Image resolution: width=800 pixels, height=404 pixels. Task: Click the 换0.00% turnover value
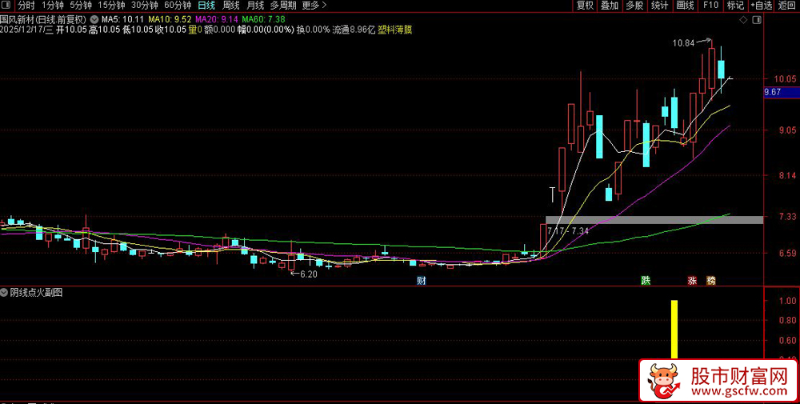point(314,30)
